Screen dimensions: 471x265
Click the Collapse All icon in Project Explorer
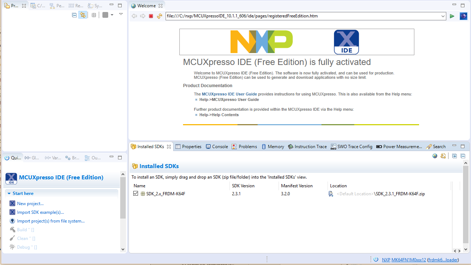74,15
